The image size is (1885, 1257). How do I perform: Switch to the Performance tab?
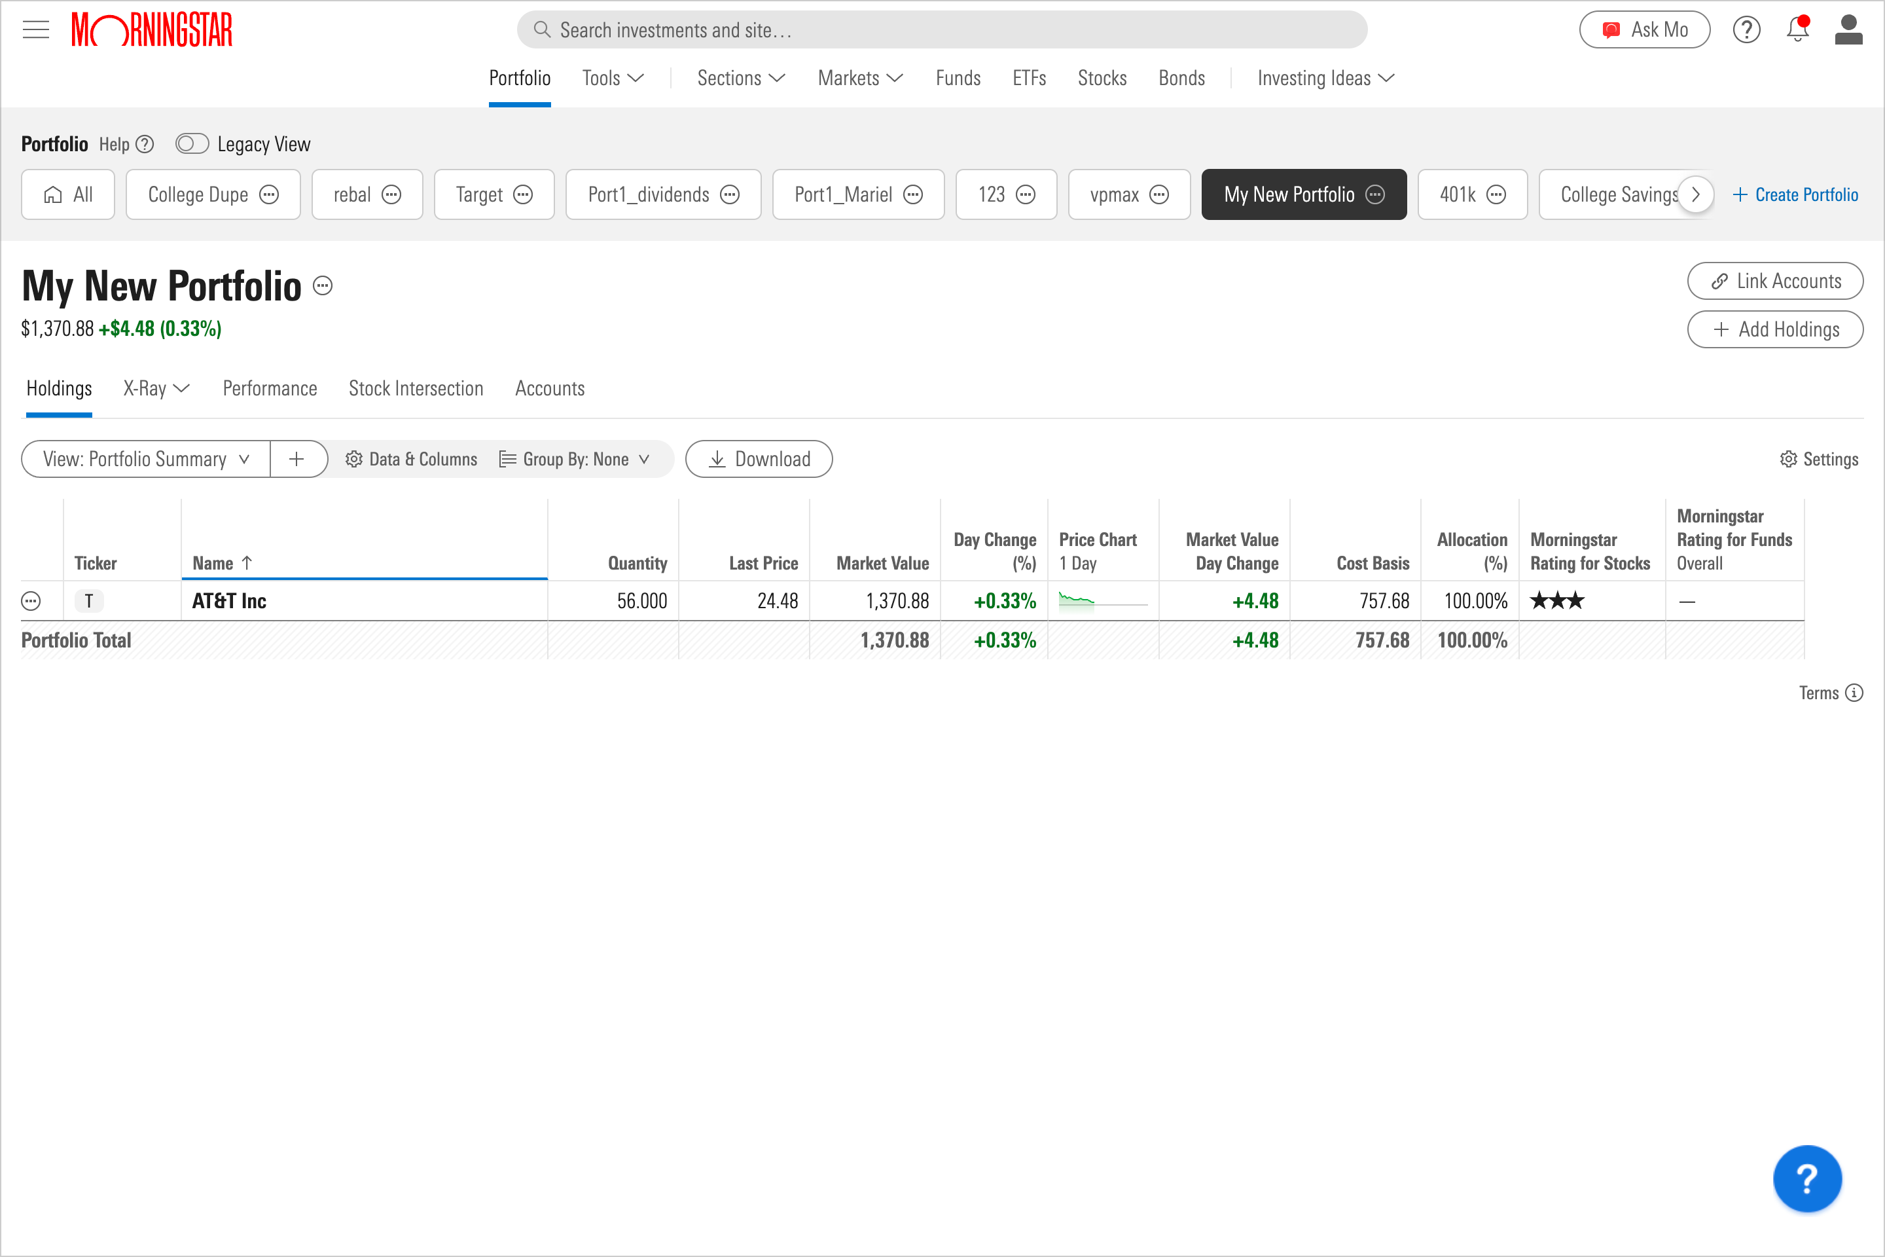pyautogui.click(x=270, y=389)
